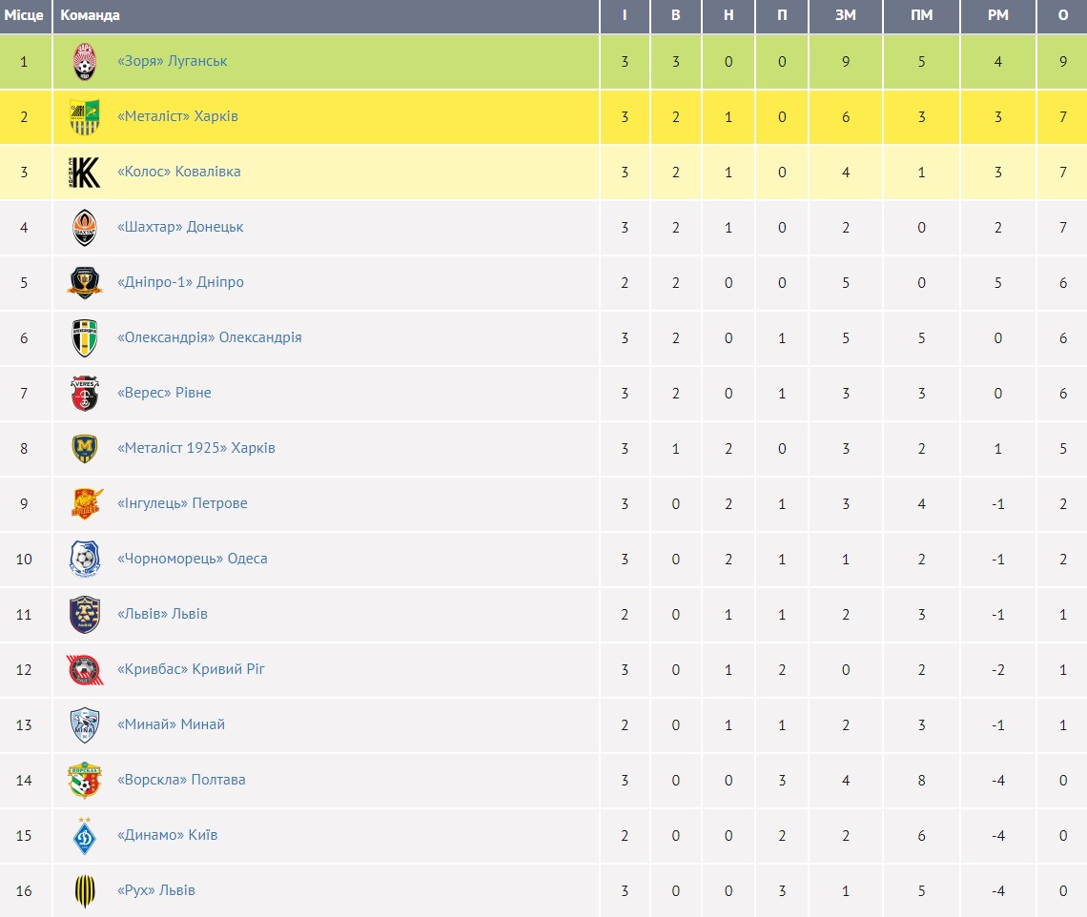Click the Metalist Kharkiv club crest
Image resolution: width=1087 pixels, height=917 pixels.
[x=85, y=117]
